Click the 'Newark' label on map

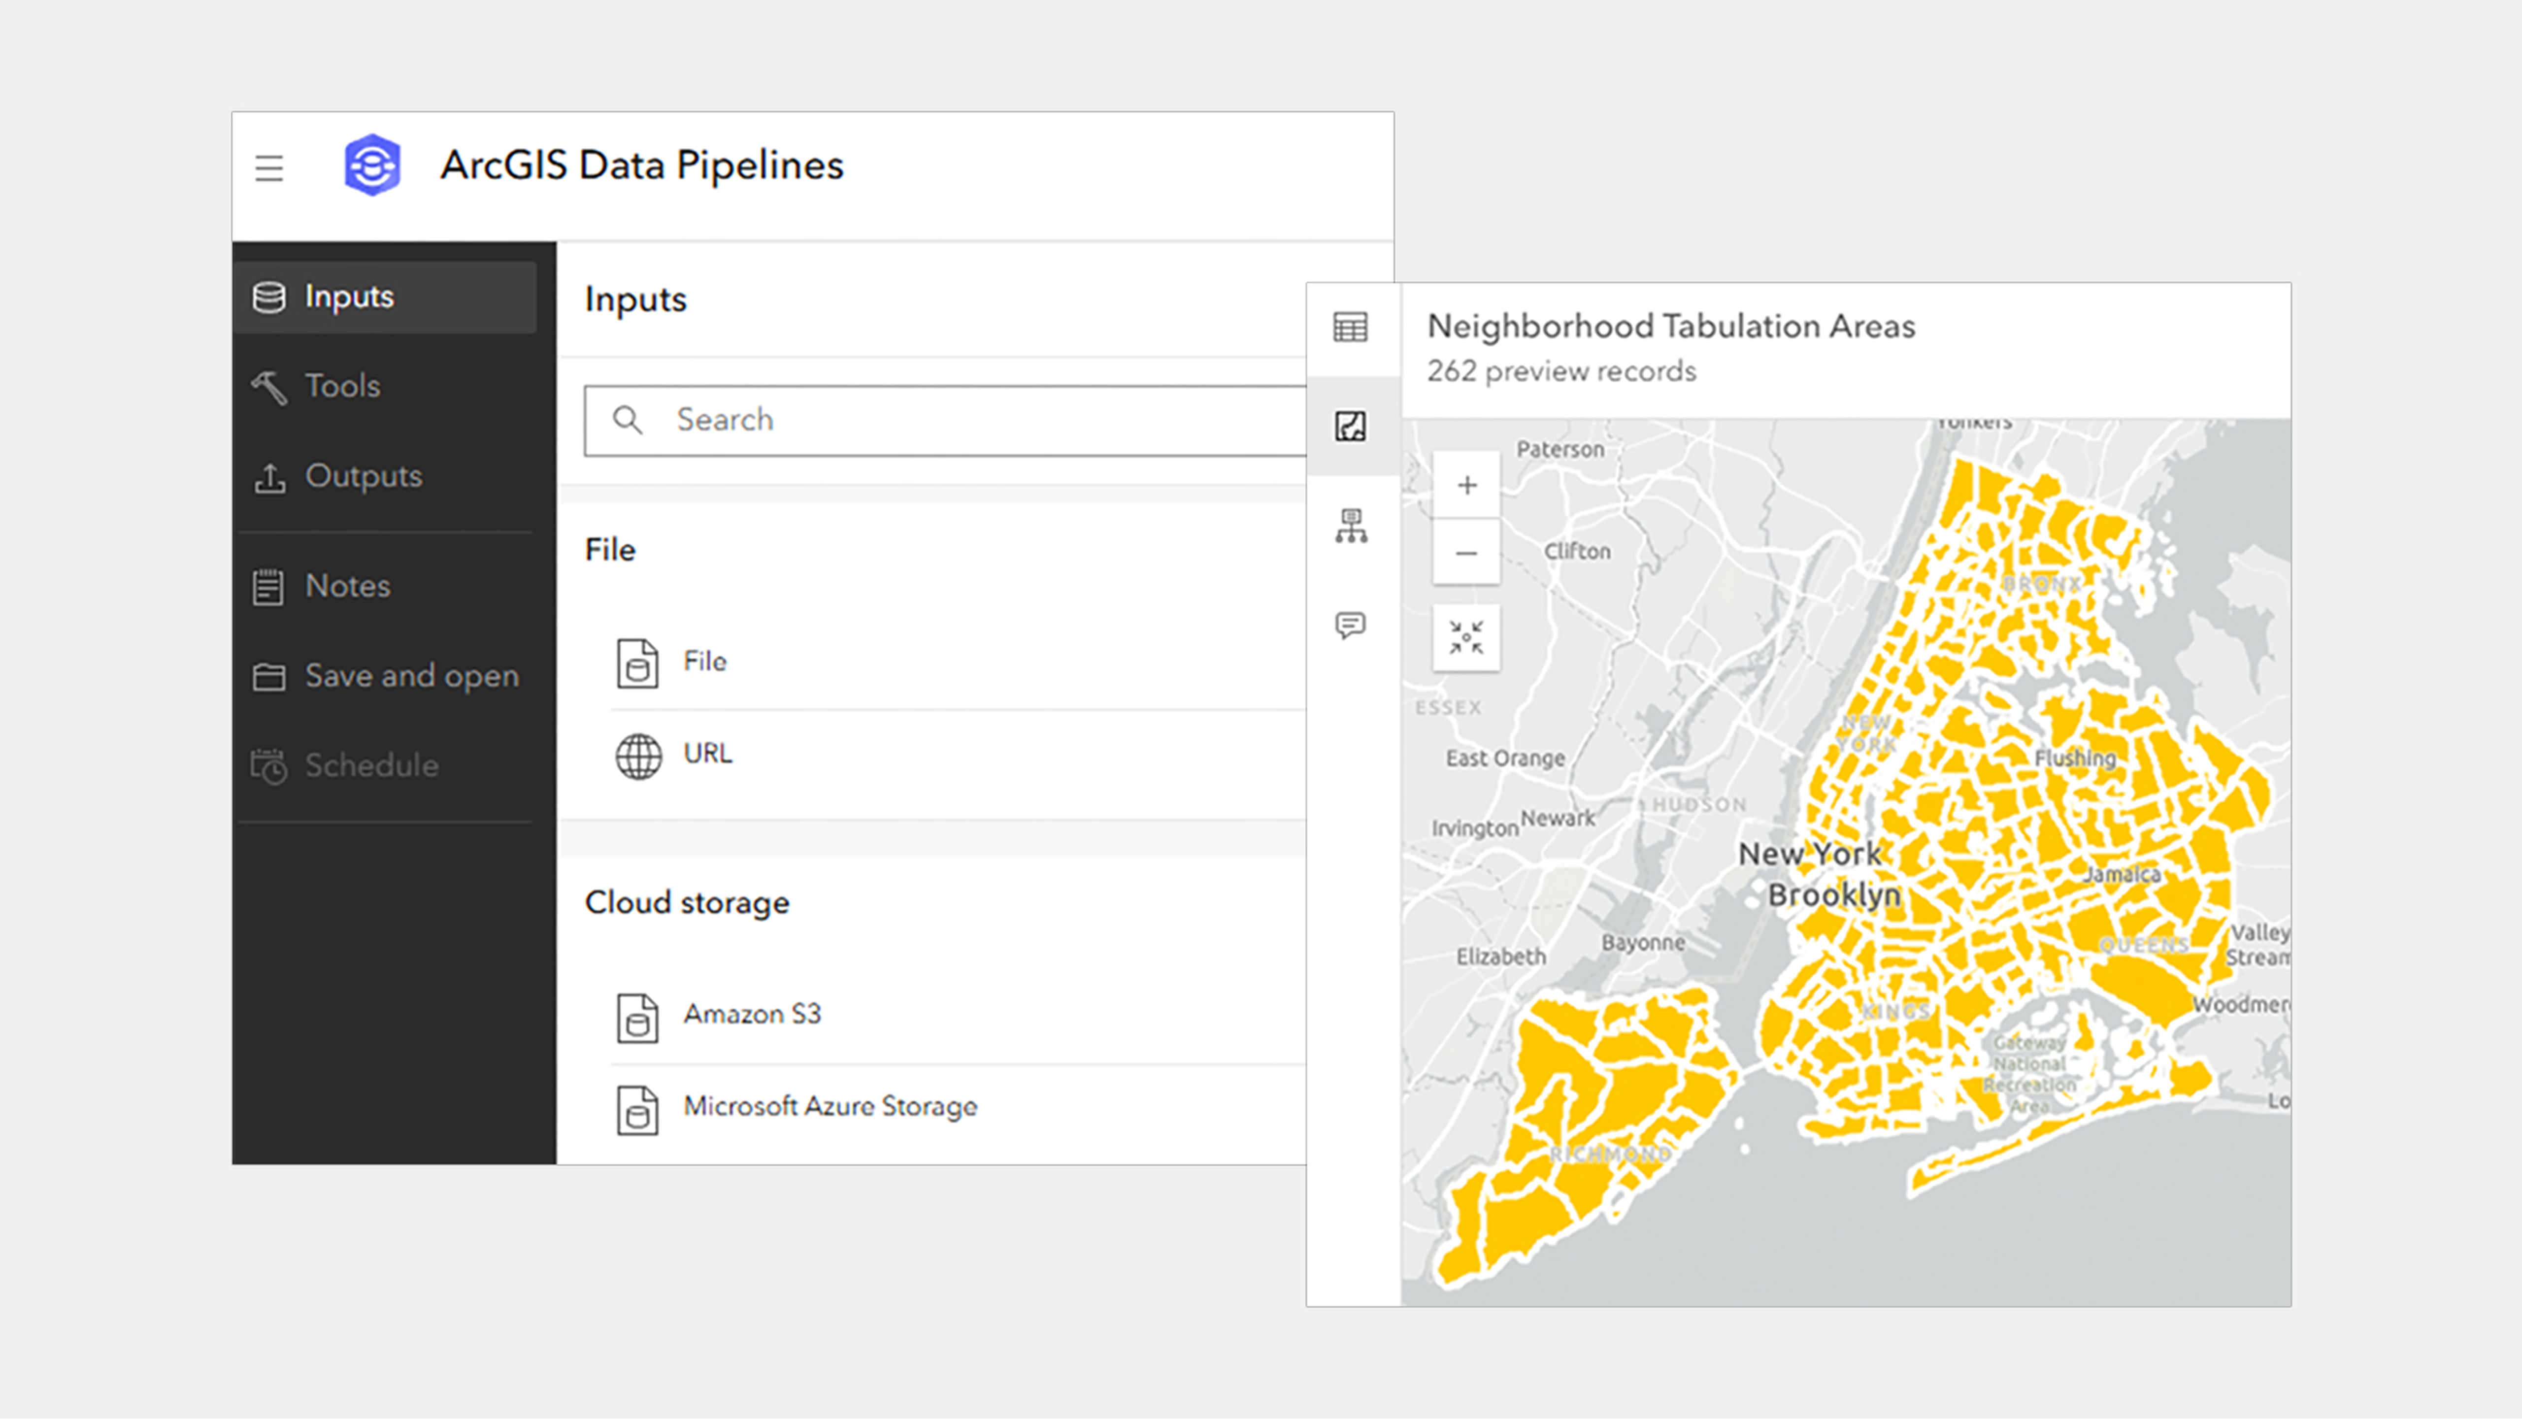tap(1558, 818)
